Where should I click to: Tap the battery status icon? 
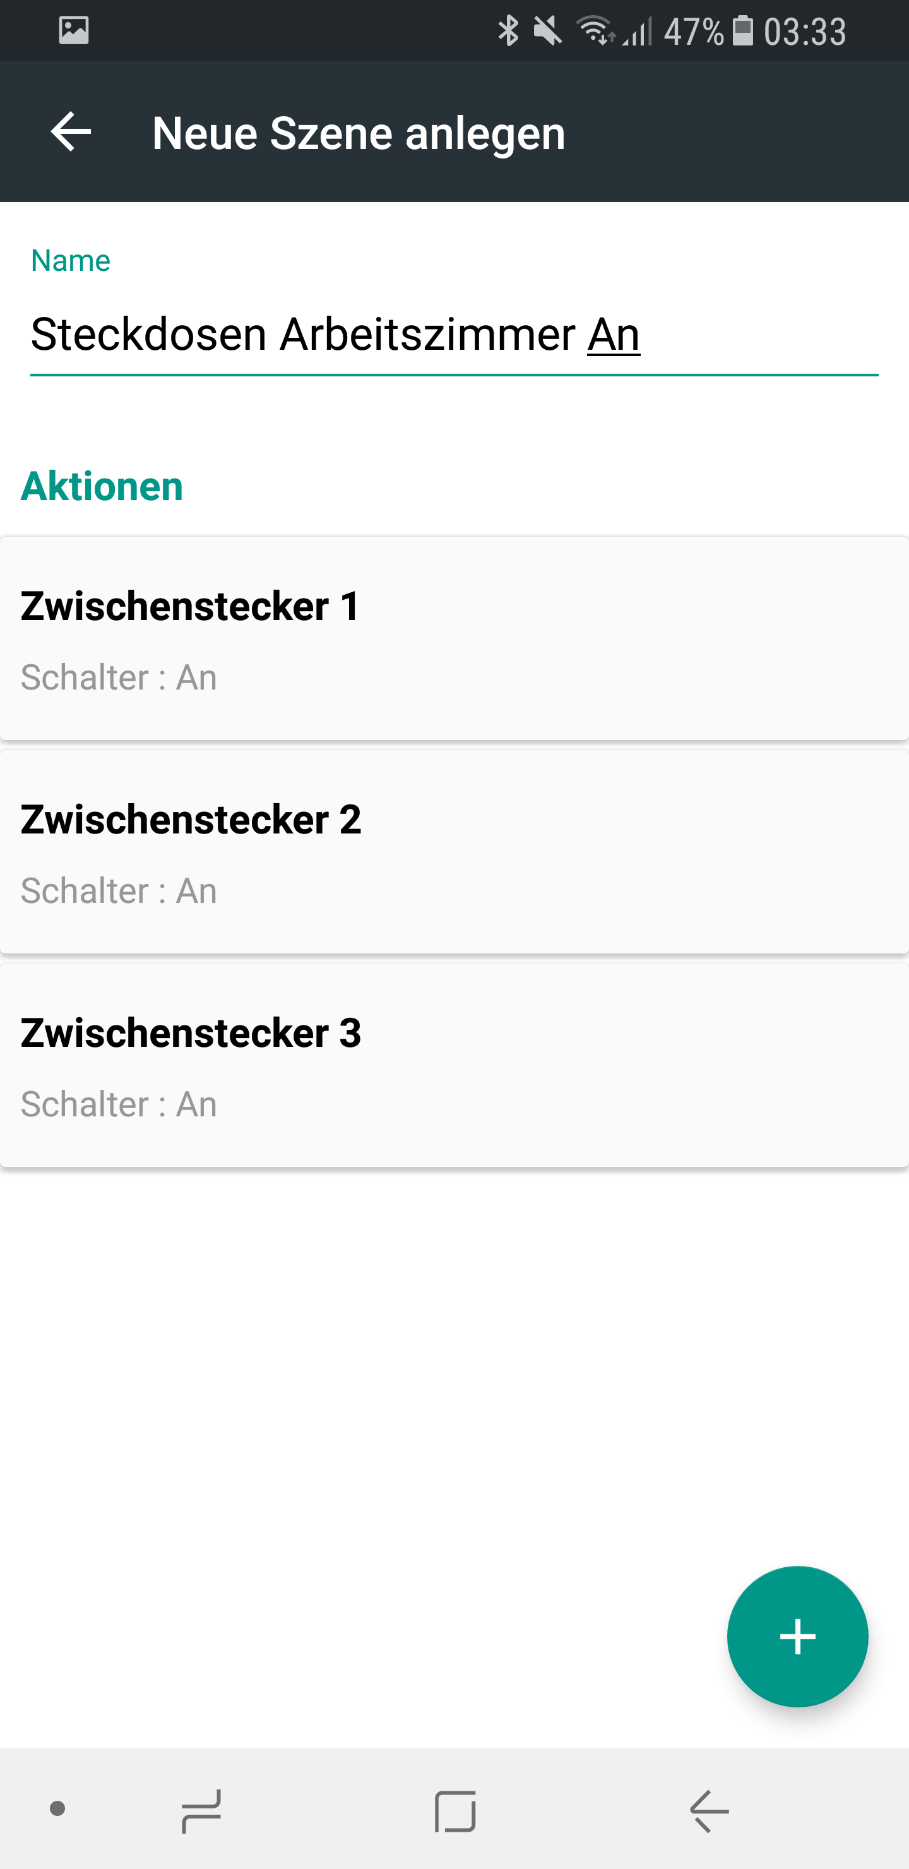click(743, 31)
